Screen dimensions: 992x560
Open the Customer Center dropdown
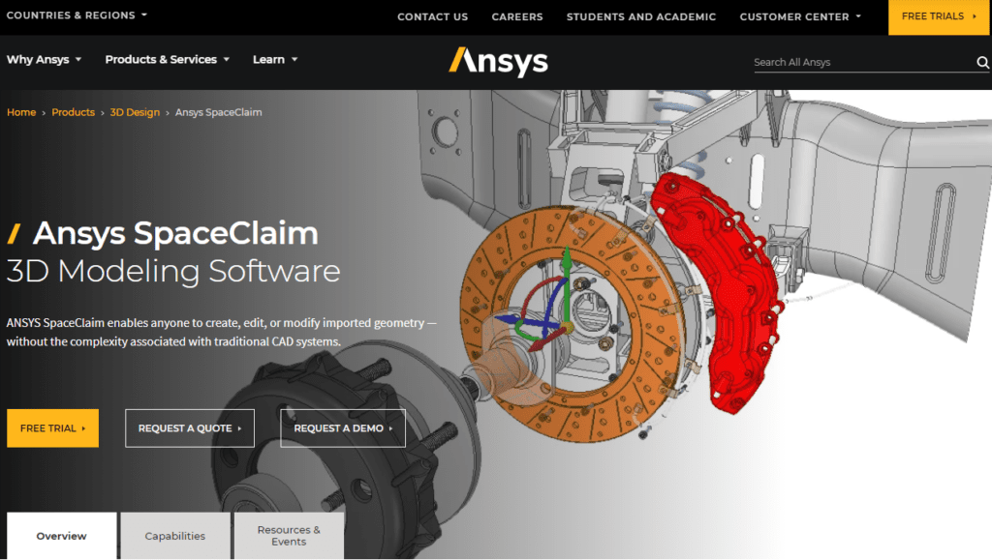coord(800,16)
